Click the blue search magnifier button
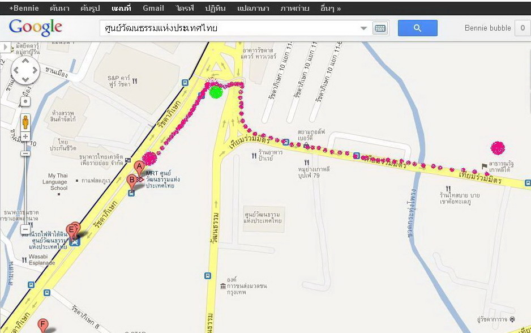Image resolution: width=531 pixels, height=333 pixels. pos(417,28)
